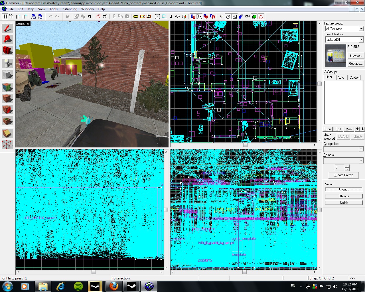Image resolution: width=365 pixels, height=292 pixels.
Task: Toggle the no draw button
Action: (x=261, y=17)
